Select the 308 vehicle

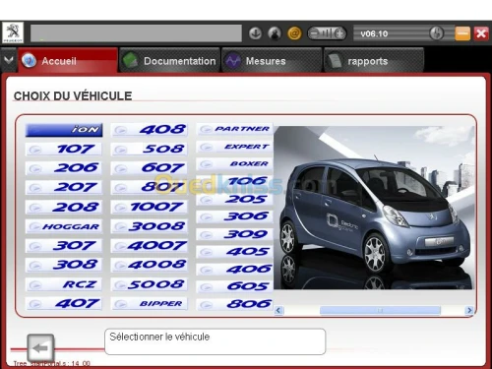tap(64, 265)
